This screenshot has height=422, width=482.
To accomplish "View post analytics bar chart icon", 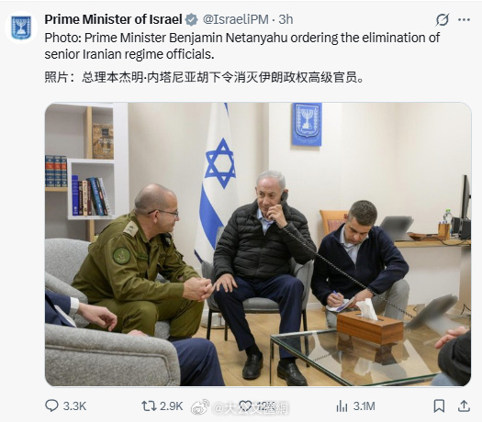I will 342,406.
